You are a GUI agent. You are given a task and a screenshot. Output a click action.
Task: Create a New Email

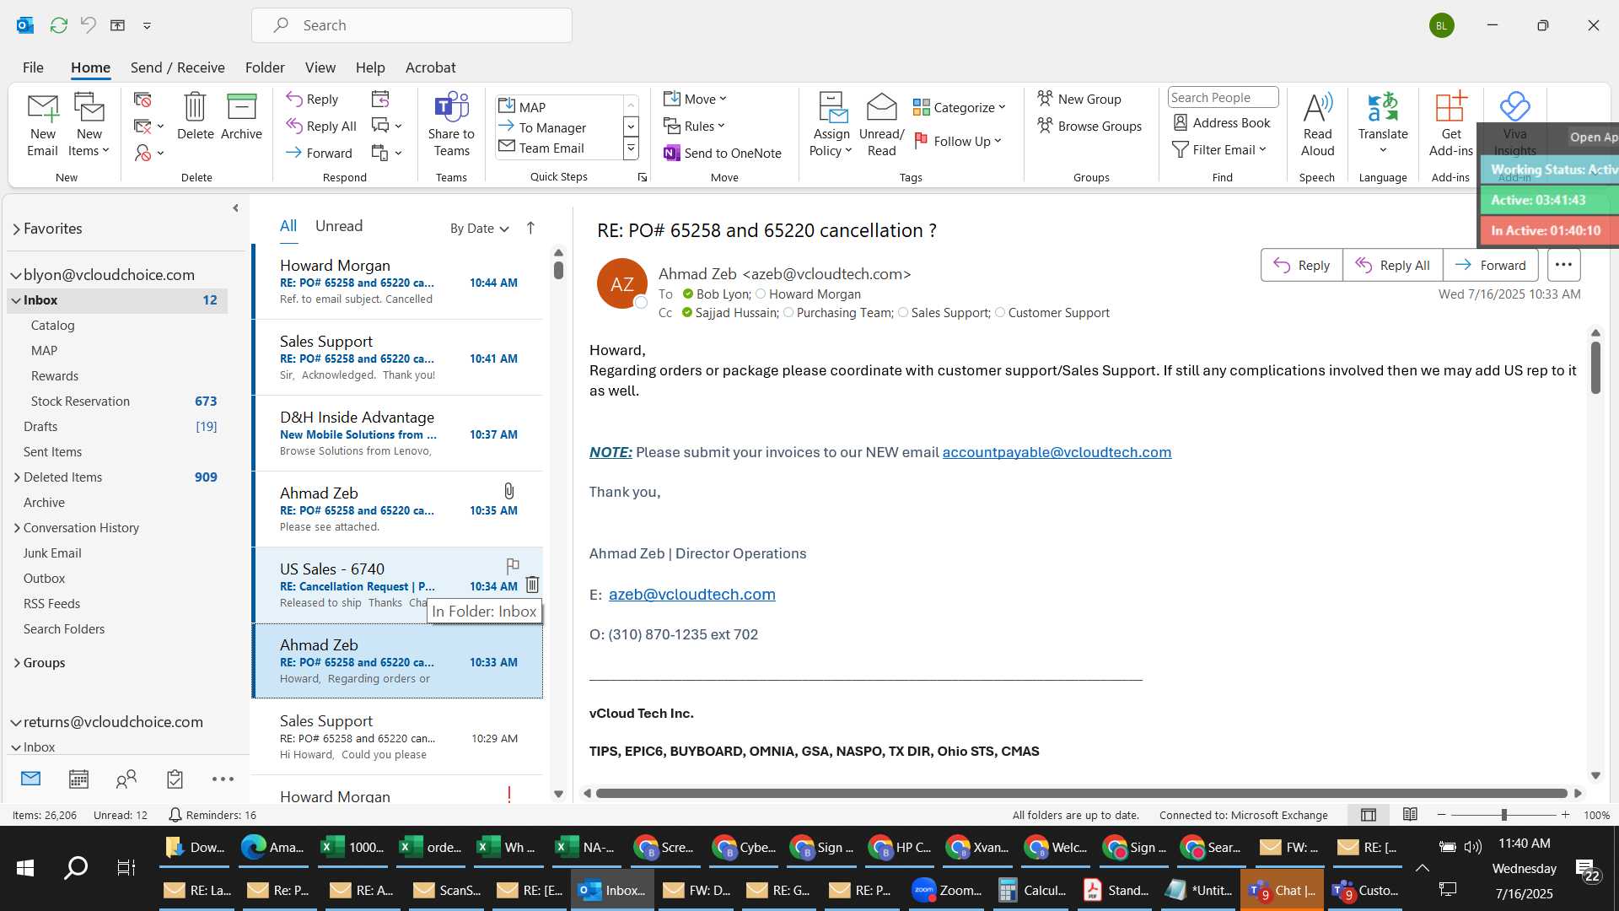(42, 125)
